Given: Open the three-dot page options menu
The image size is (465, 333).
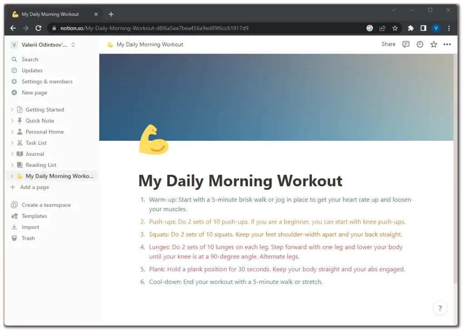Looking at the screenshot, I should tap(447, 44).
